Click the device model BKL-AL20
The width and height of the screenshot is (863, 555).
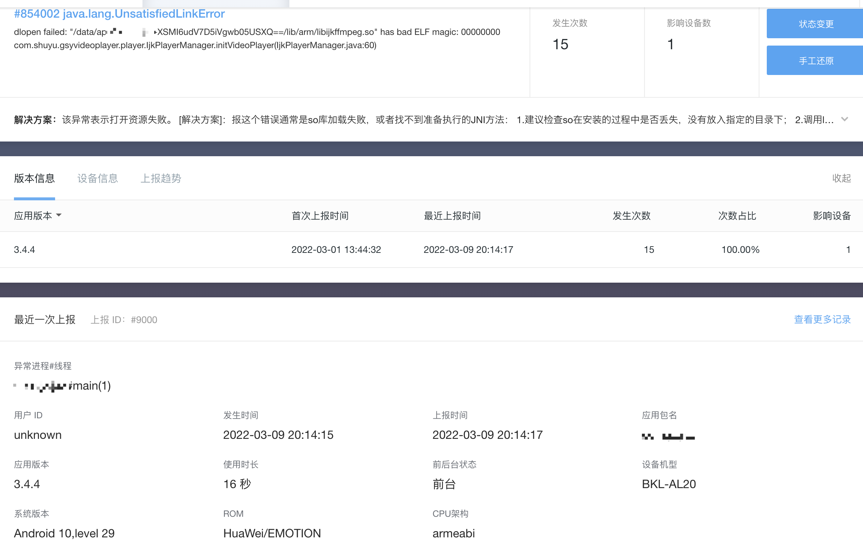coord(668,484)
